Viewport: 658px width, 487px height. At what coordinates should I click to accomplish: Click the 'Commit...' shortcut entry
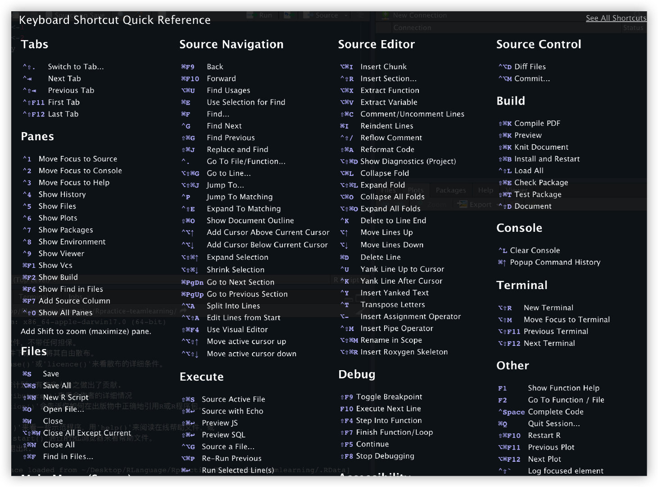tap(524, 78)
